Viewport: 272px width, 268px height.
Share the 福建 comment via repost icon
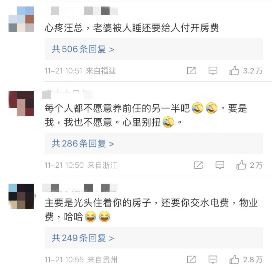tap(191, 71)
